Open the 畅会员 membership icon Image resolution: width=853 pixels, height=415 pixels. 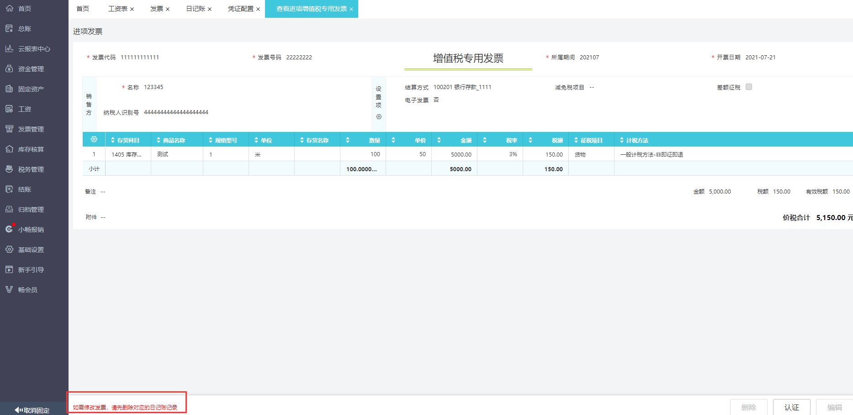pyautogui.click(x=9, y=289)
